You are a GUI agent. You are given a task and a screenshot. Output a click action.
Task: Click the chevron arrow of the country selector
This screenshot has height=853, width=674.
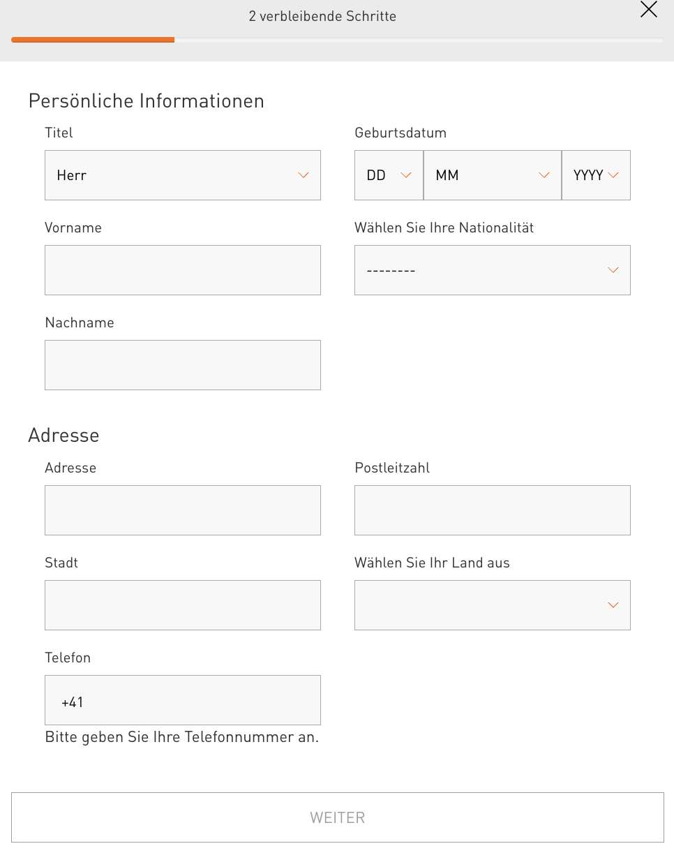(613, 605)
